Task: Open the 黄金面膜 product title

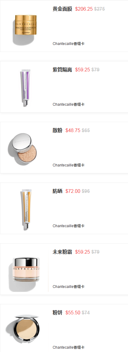Action: coord(62,9)
